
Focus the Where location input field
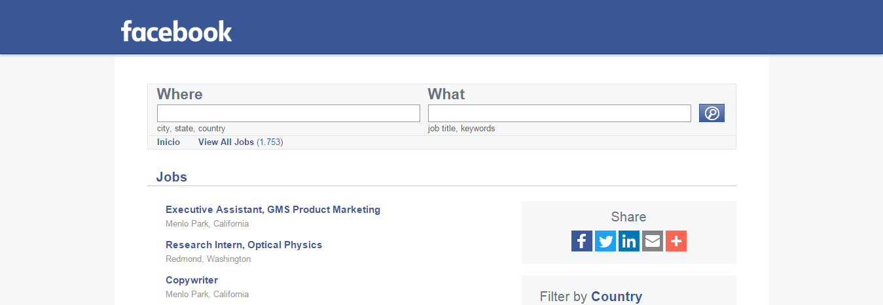288,113
